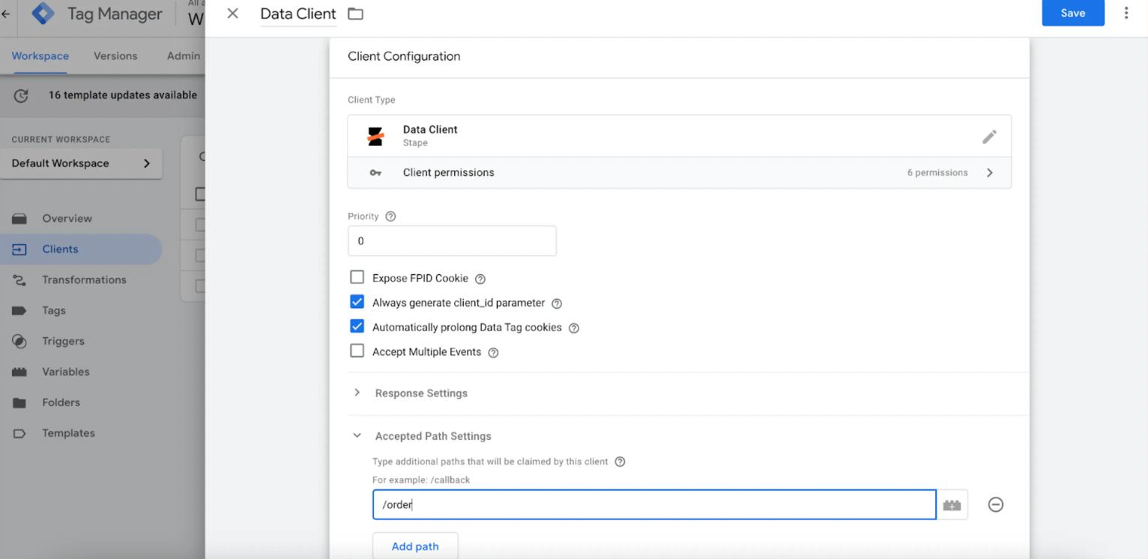Insert a variable using the brick icon

(952, 505)
